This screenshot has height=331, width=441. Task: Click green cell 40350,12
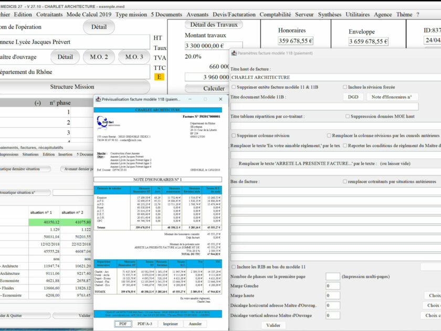(x=44, y=222)
